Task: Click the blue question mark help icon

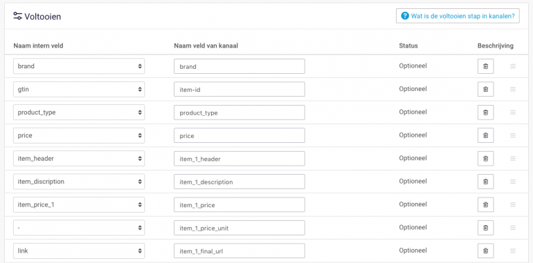Action: point(405,16)
